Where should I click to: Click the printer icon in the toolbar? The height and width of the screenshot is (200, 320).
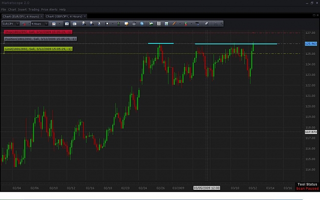coord(134,24)
